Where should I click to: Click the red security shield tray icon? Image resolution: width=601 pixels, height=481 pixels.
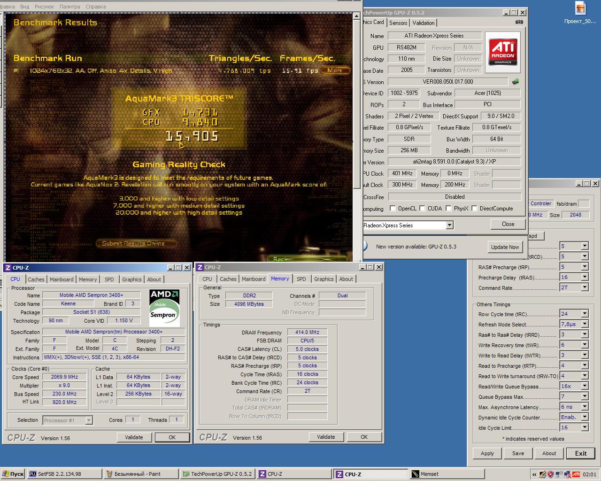[x=550, y=474]
